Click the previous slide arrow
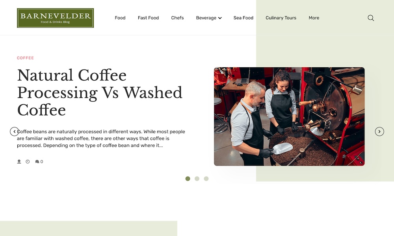Viewport: 394px width, 236px height. (x=14, y=131)
